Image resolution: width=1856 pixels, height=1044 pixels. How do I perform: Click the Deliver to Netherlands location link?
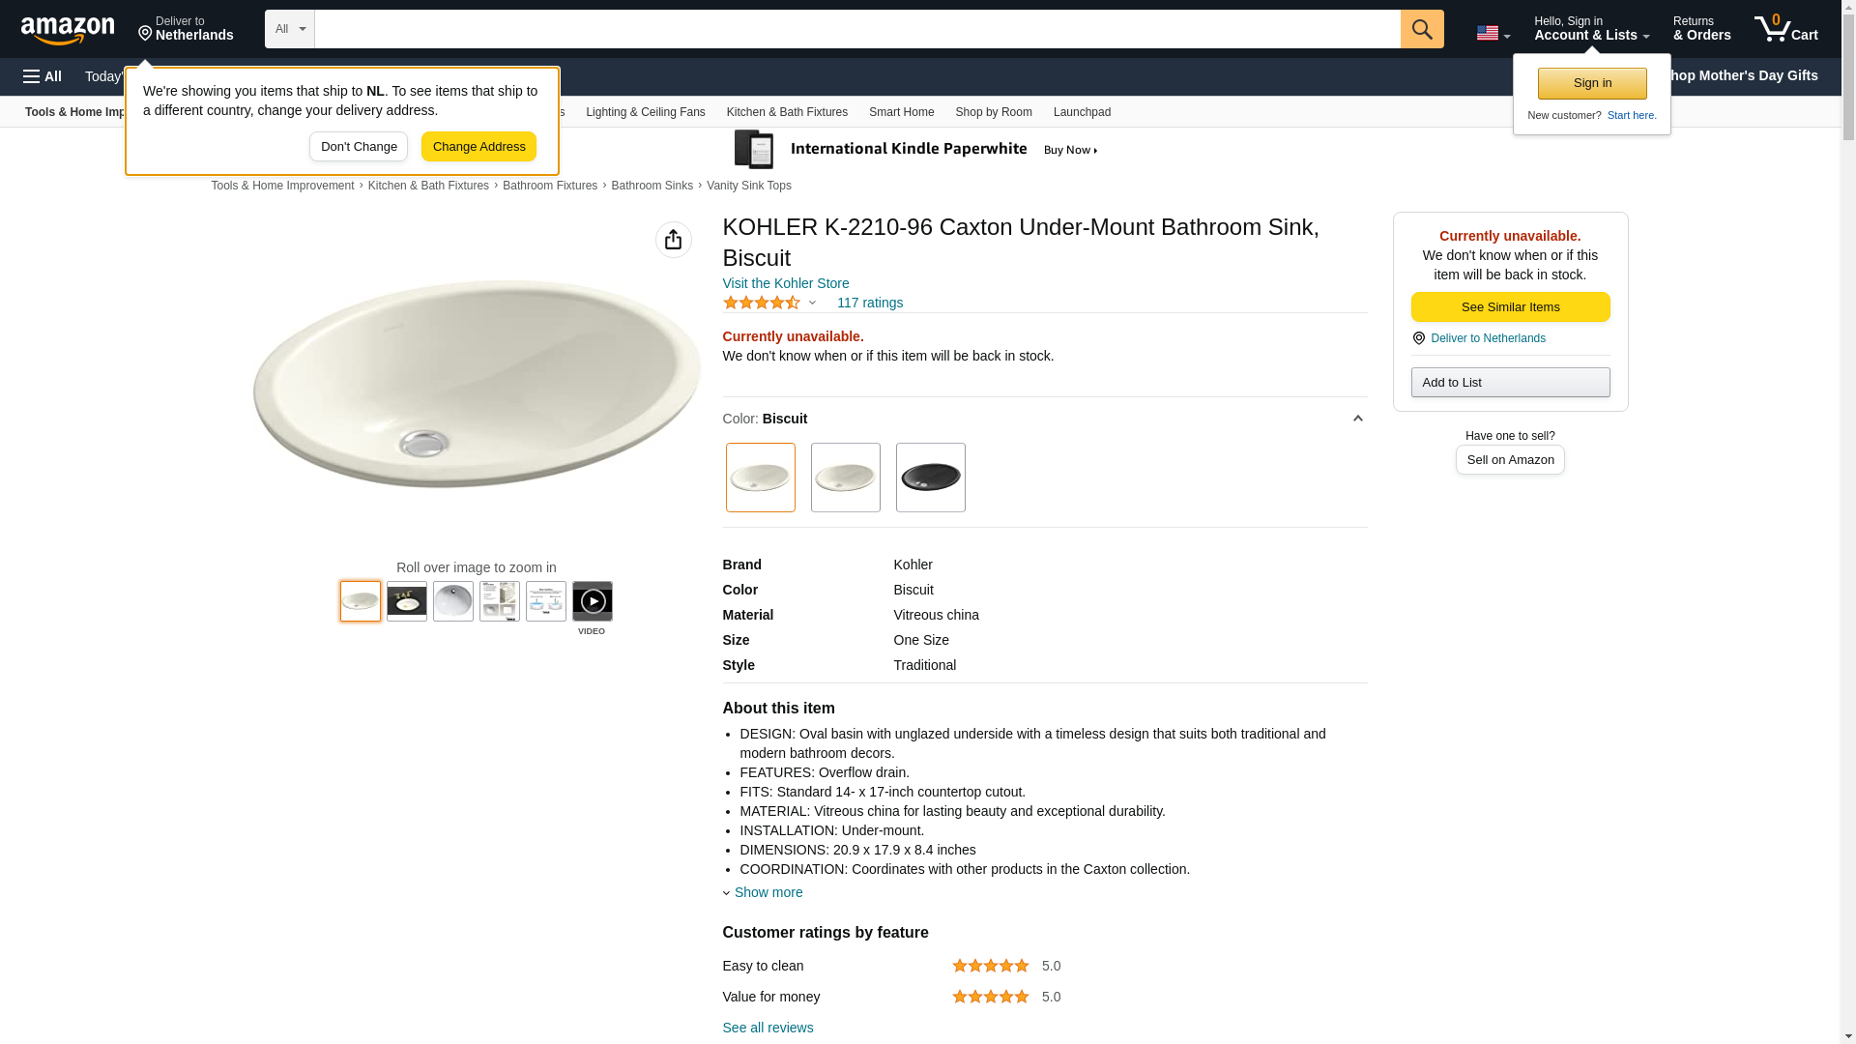click(186, 29)
